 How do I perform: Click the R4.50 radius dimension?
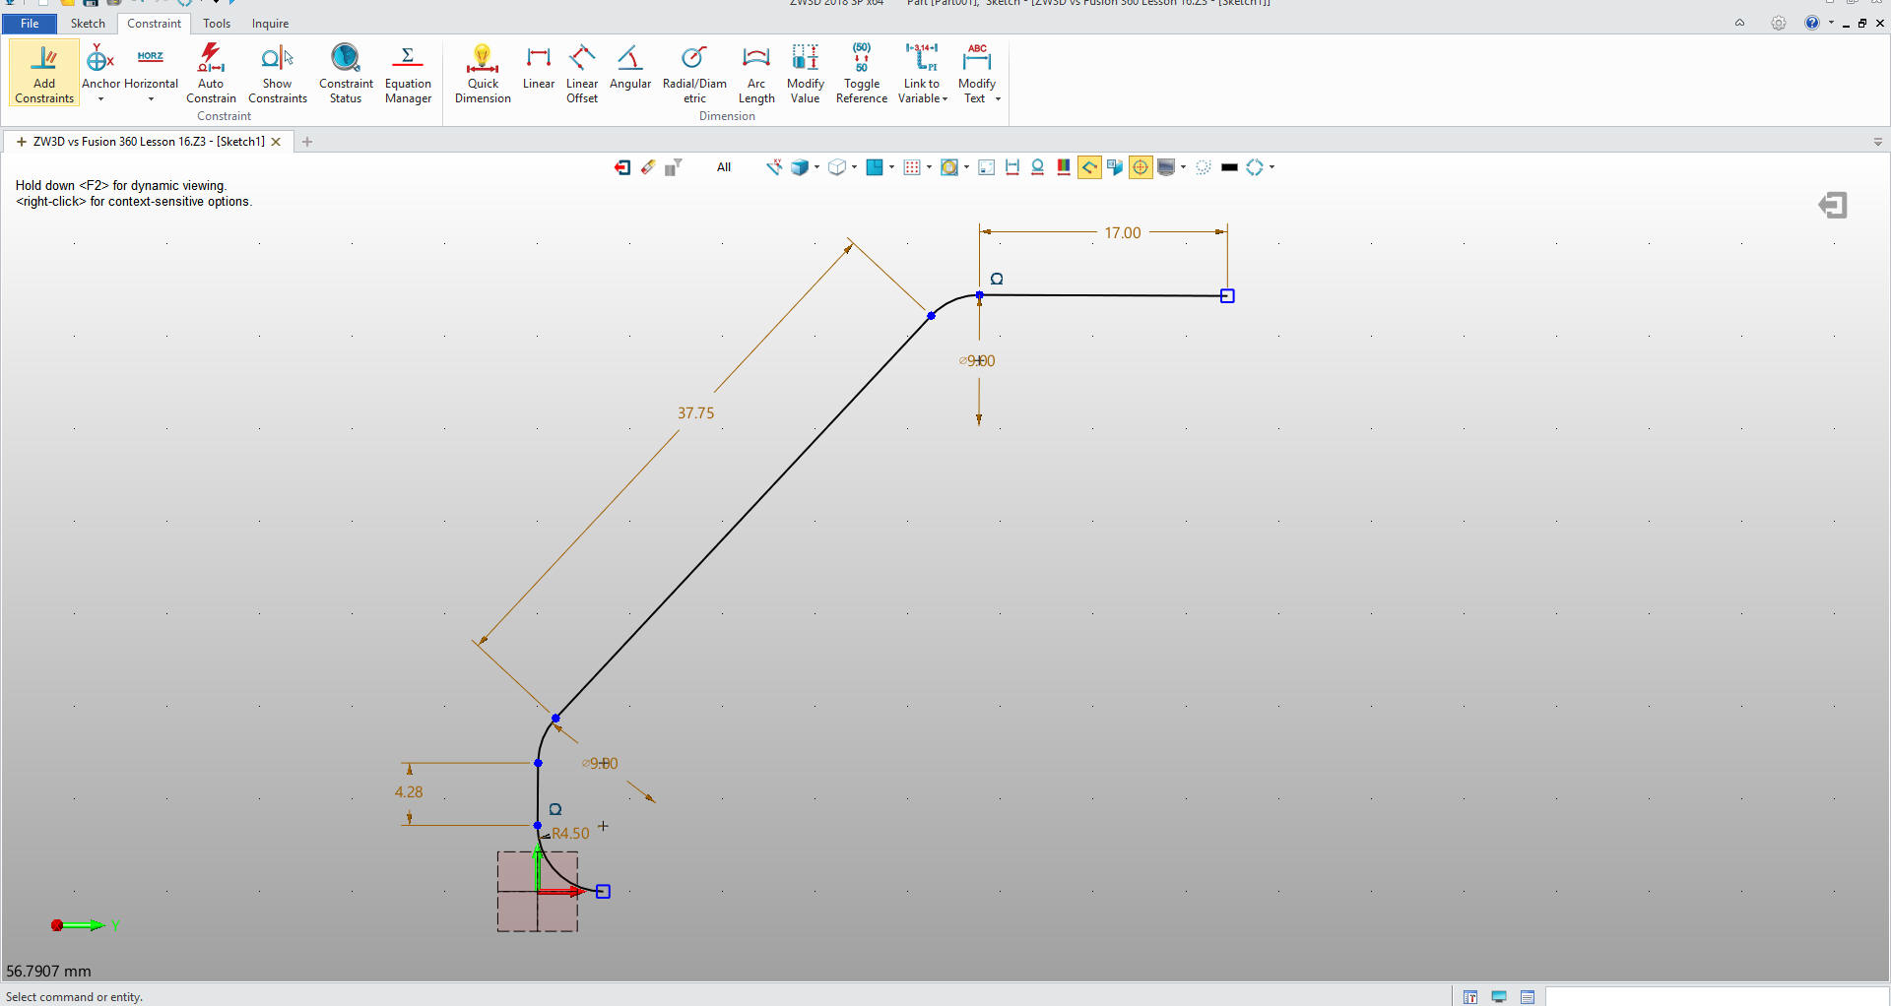click(570, 834)
